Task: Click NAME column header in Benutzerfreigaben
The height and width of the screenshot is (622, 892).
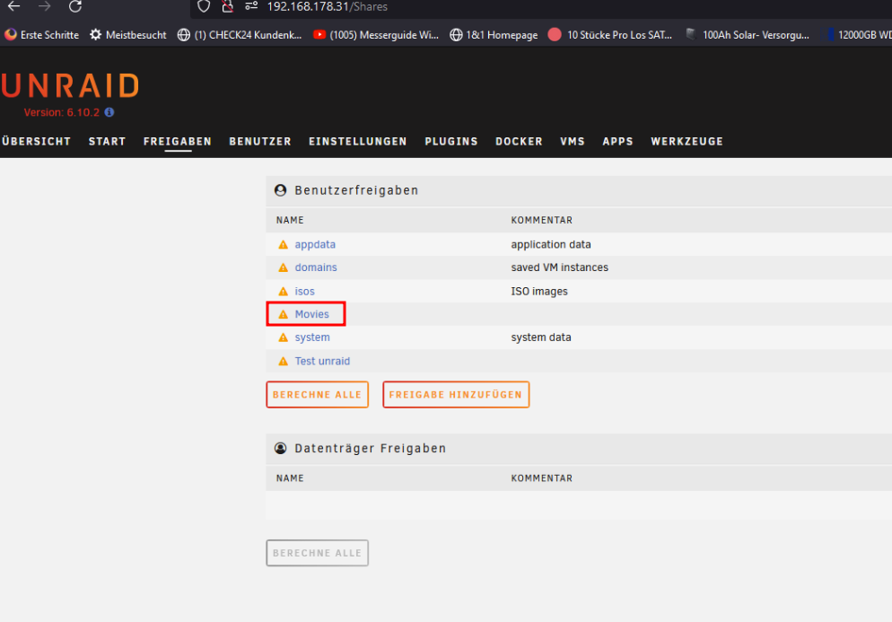Action: [290, 220]
